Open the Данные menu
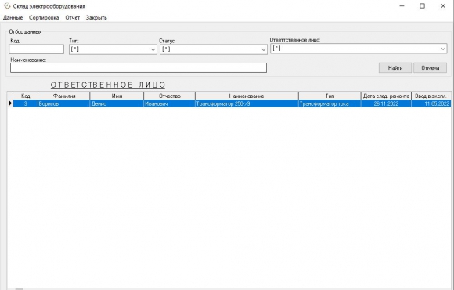 13,18
